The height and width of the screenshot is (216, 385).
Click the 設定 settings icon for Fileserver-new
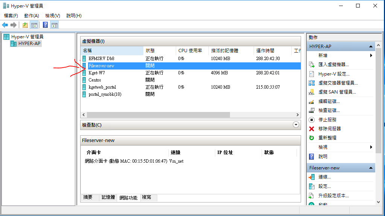[x=312, y=186]
